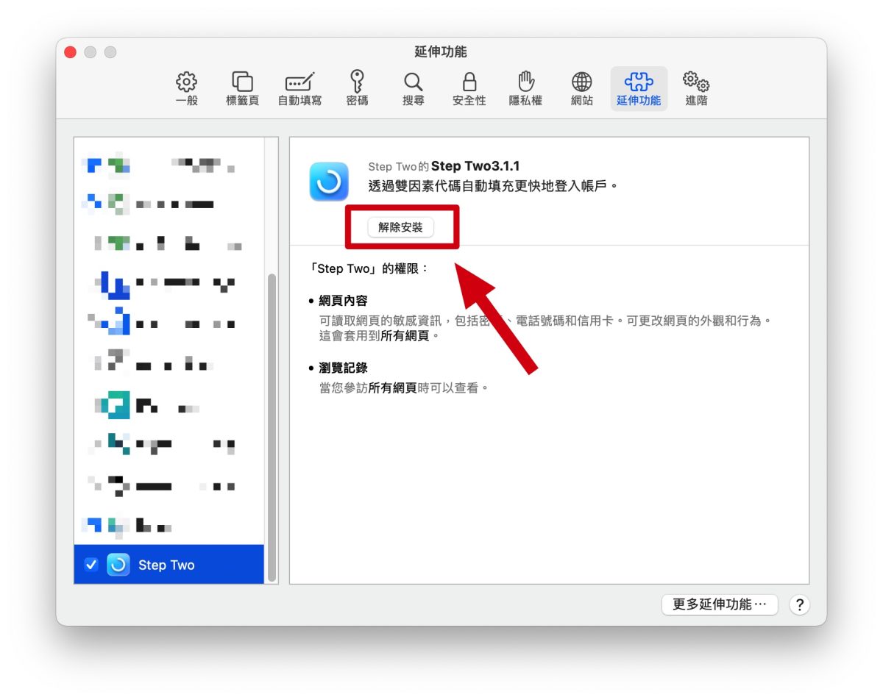Click the 延伸功能 window title

(441, 52)
